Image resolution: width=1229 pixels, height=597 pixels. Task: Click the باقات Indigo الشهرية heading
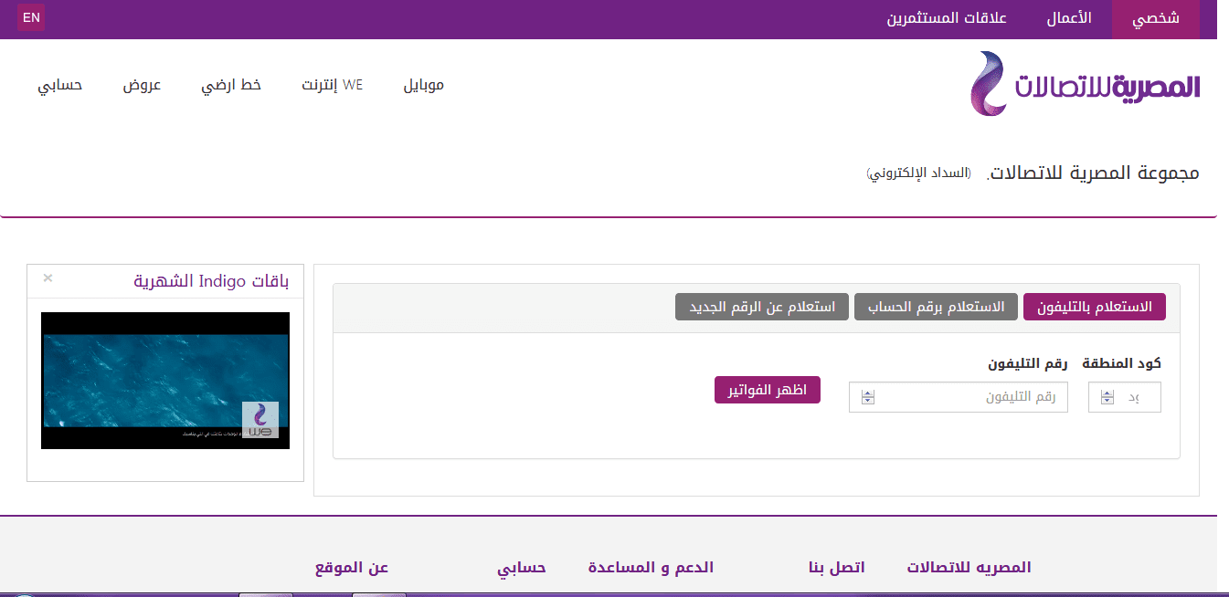tap(211, 281)
